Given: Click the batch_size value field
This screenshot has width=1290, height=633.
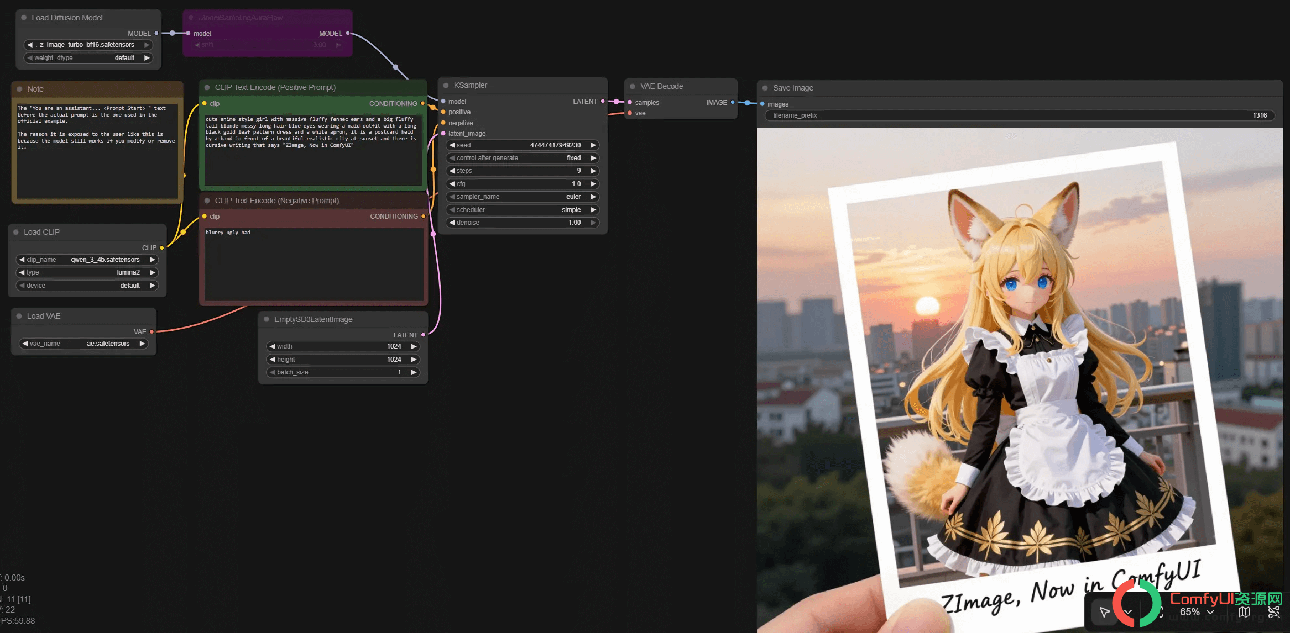Looking at the screenshot, I should pyautogui.click(x=343, y=372).
